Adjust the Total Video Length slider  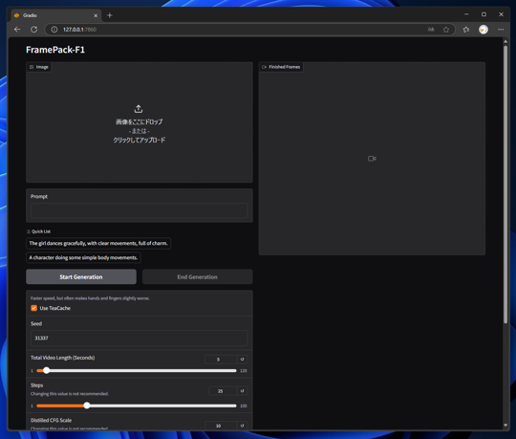pyautogui.click(x=137, y=370)
